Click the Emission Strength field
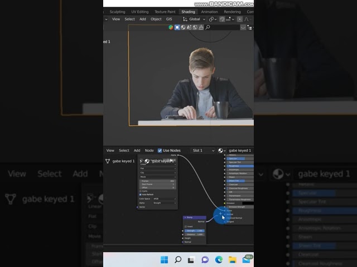This screenshot has width=357, height=267. (x=240, y=207)
